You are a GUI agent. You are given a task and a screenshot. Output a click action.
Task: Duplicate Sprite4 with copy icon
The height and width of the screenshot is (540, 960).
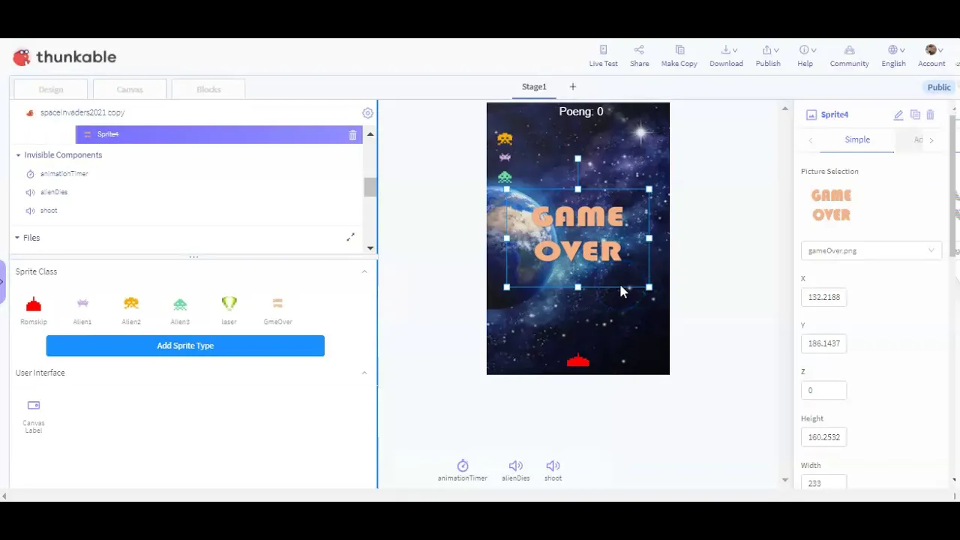click(x=915, y=115)
